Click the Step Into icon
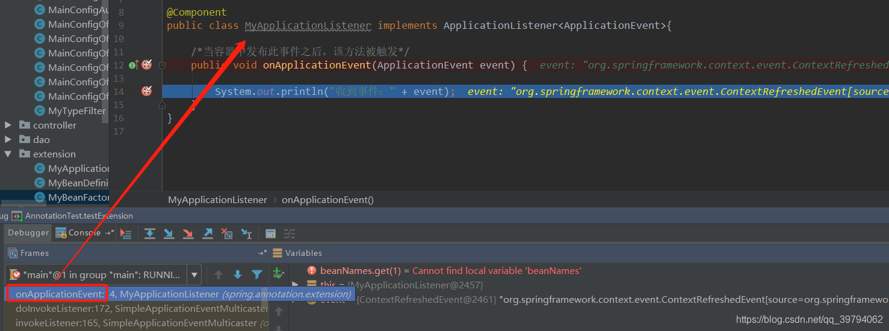Viewport: 889px width, 331px height. pyautogui.click(x=169, y=233)
